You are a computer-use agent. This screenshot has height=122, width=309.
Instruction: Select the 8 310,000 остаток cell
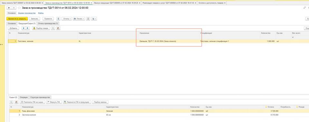272,115
